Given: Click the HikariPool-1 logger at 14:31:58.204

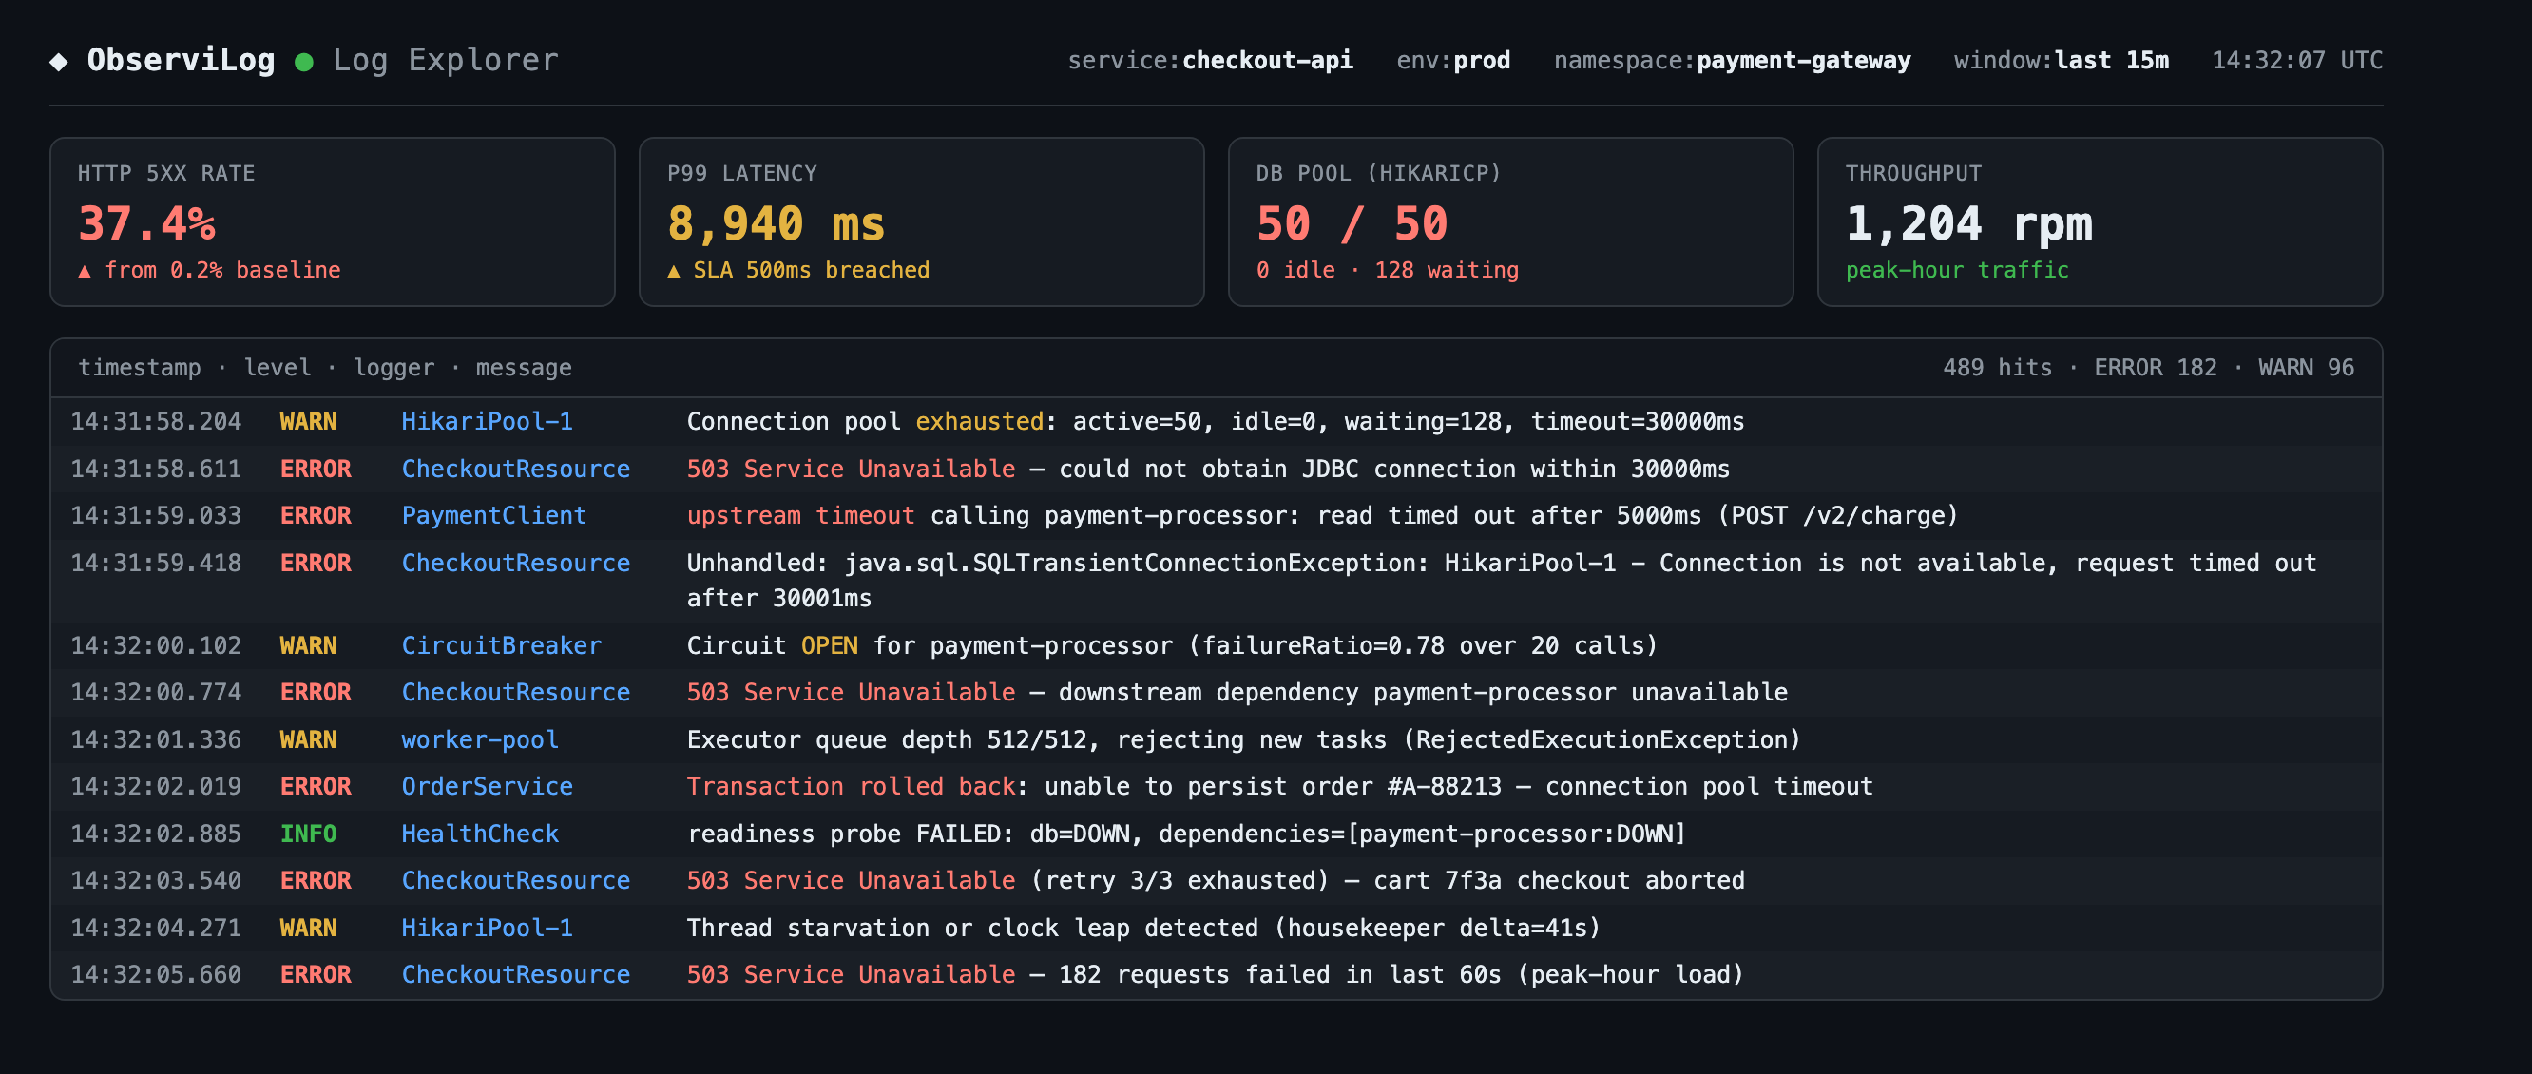Looking at the screenshot, I should point(487,422).
